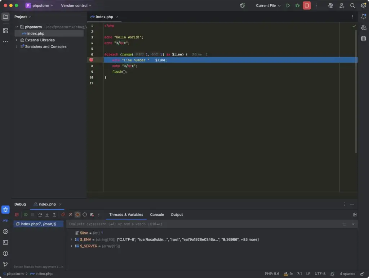Screen dimensions: 369x278
Task: Expand the External Libraries node
Action: pos(17,40)
